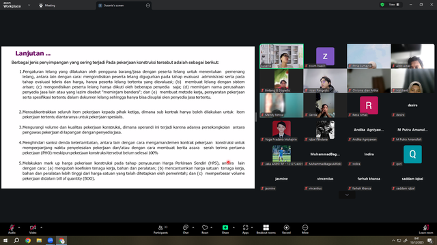Image resolution: width=437 pixels, height=245 pixels.
Task: Click the green security shield icon
Action: 382,5
